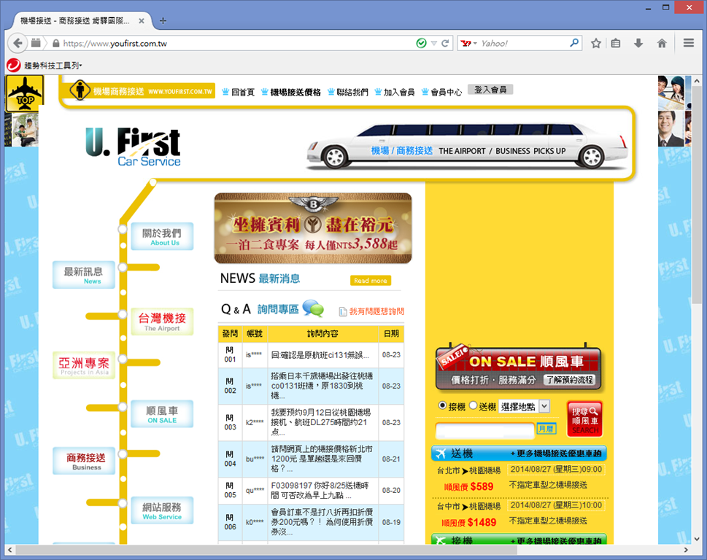Click the site identity icon left of URL
Screen dimensions: 707x560
[x=56, y=43]
